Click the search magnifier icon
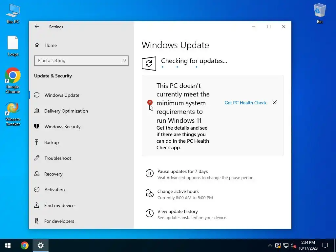This screenshot has height=252, width=336. pos(124,61)
